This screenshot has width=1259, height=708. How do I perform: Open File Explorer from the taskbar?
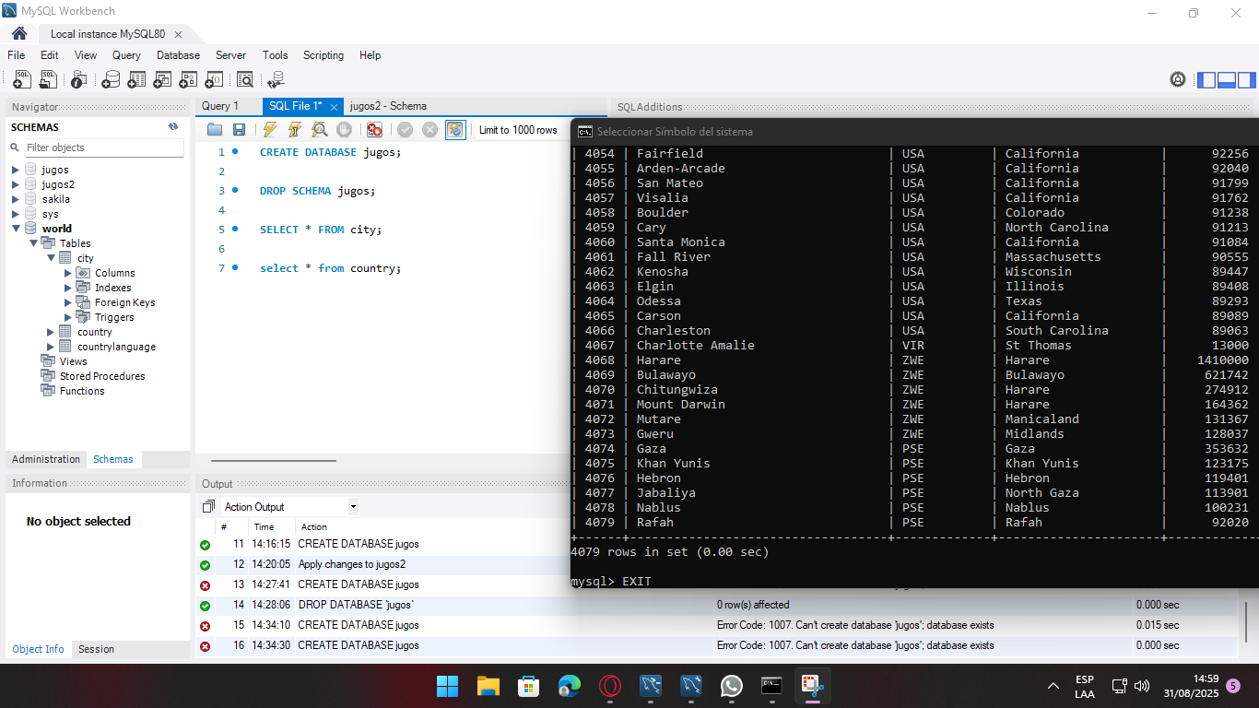(488, 686)
